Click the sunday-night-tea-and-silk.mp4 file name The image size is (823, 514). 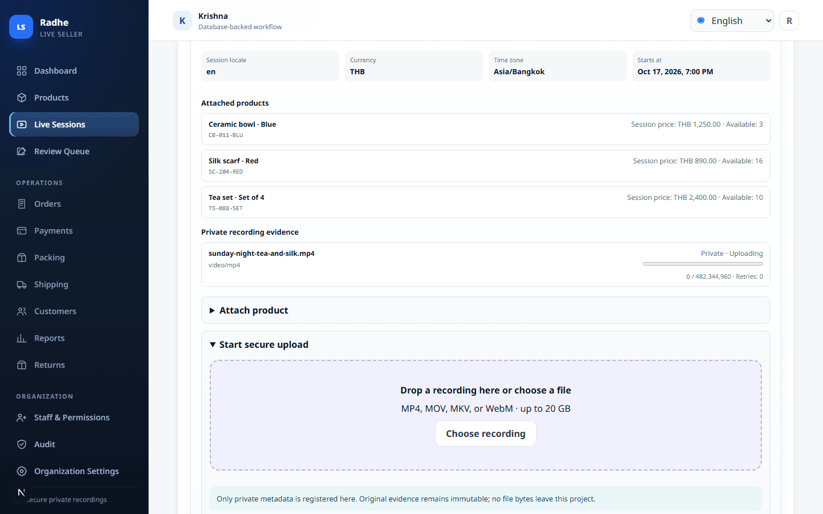262,254
